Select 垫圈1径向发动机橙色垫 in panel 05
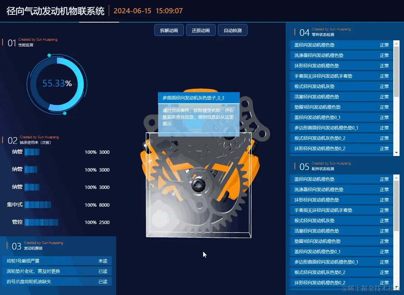 341,241
